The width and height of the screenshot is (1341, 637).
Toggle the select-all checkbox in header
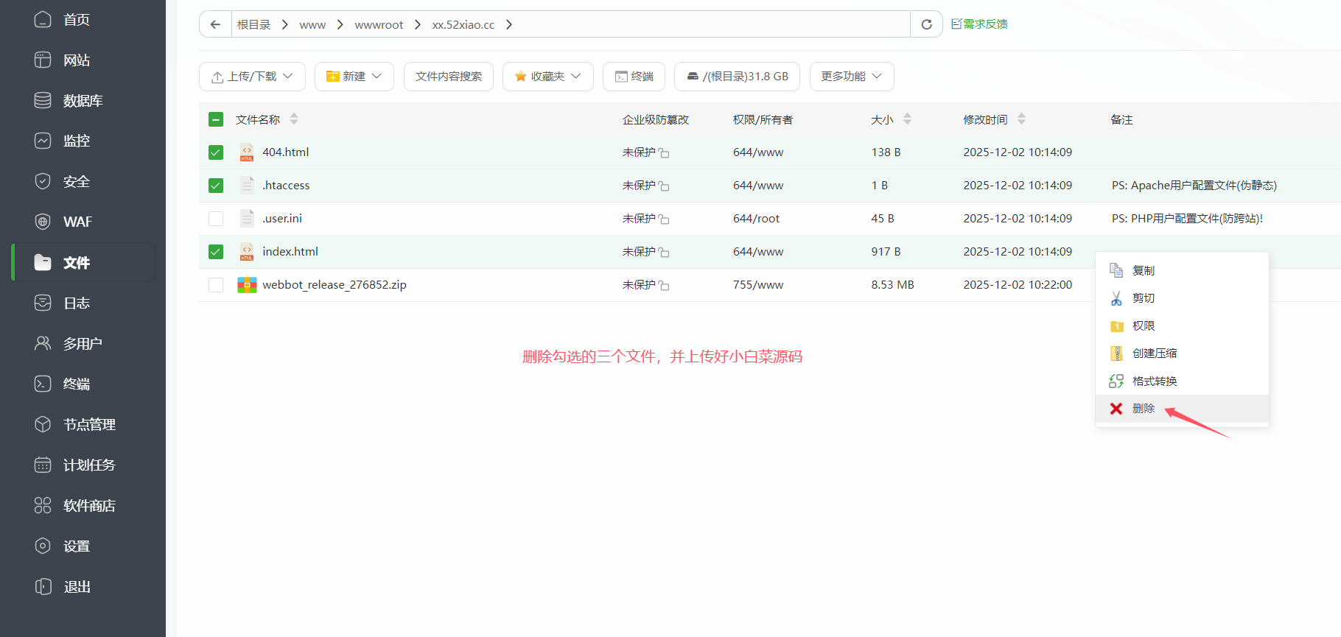pyautogui.click(x=216, y=119)
